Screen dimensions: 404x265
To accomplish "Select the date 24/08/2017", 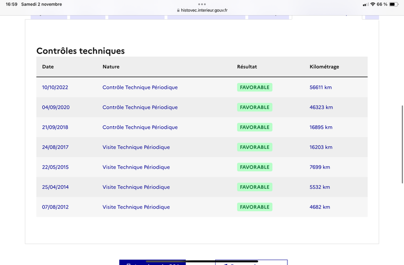I will [x=55, y=147].
